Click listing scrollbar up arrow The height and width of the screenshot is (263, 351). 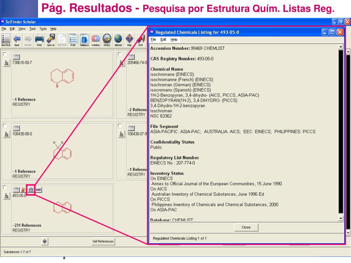click(x=340, y=47)
